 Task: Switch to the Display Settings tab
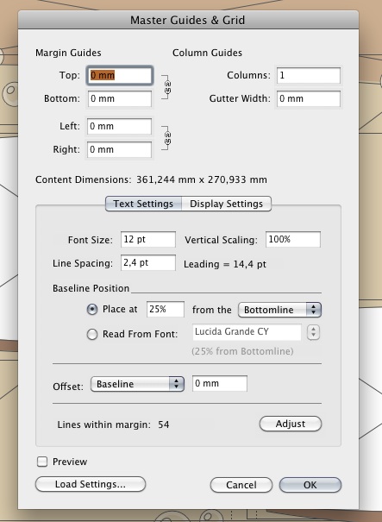(226, 204)
